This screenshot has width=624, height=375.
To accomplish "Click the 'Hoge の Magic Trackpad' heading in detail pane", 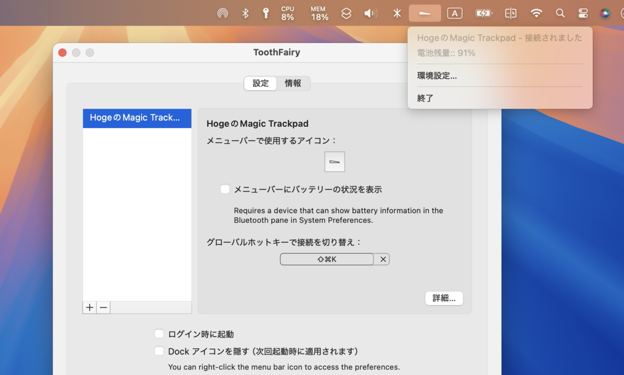I will [x=257, y=124].
